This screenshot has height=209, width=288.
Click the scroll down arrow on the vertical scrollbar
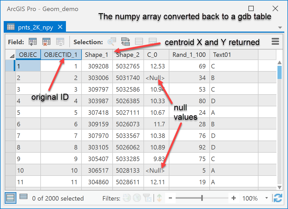point(280,187)
